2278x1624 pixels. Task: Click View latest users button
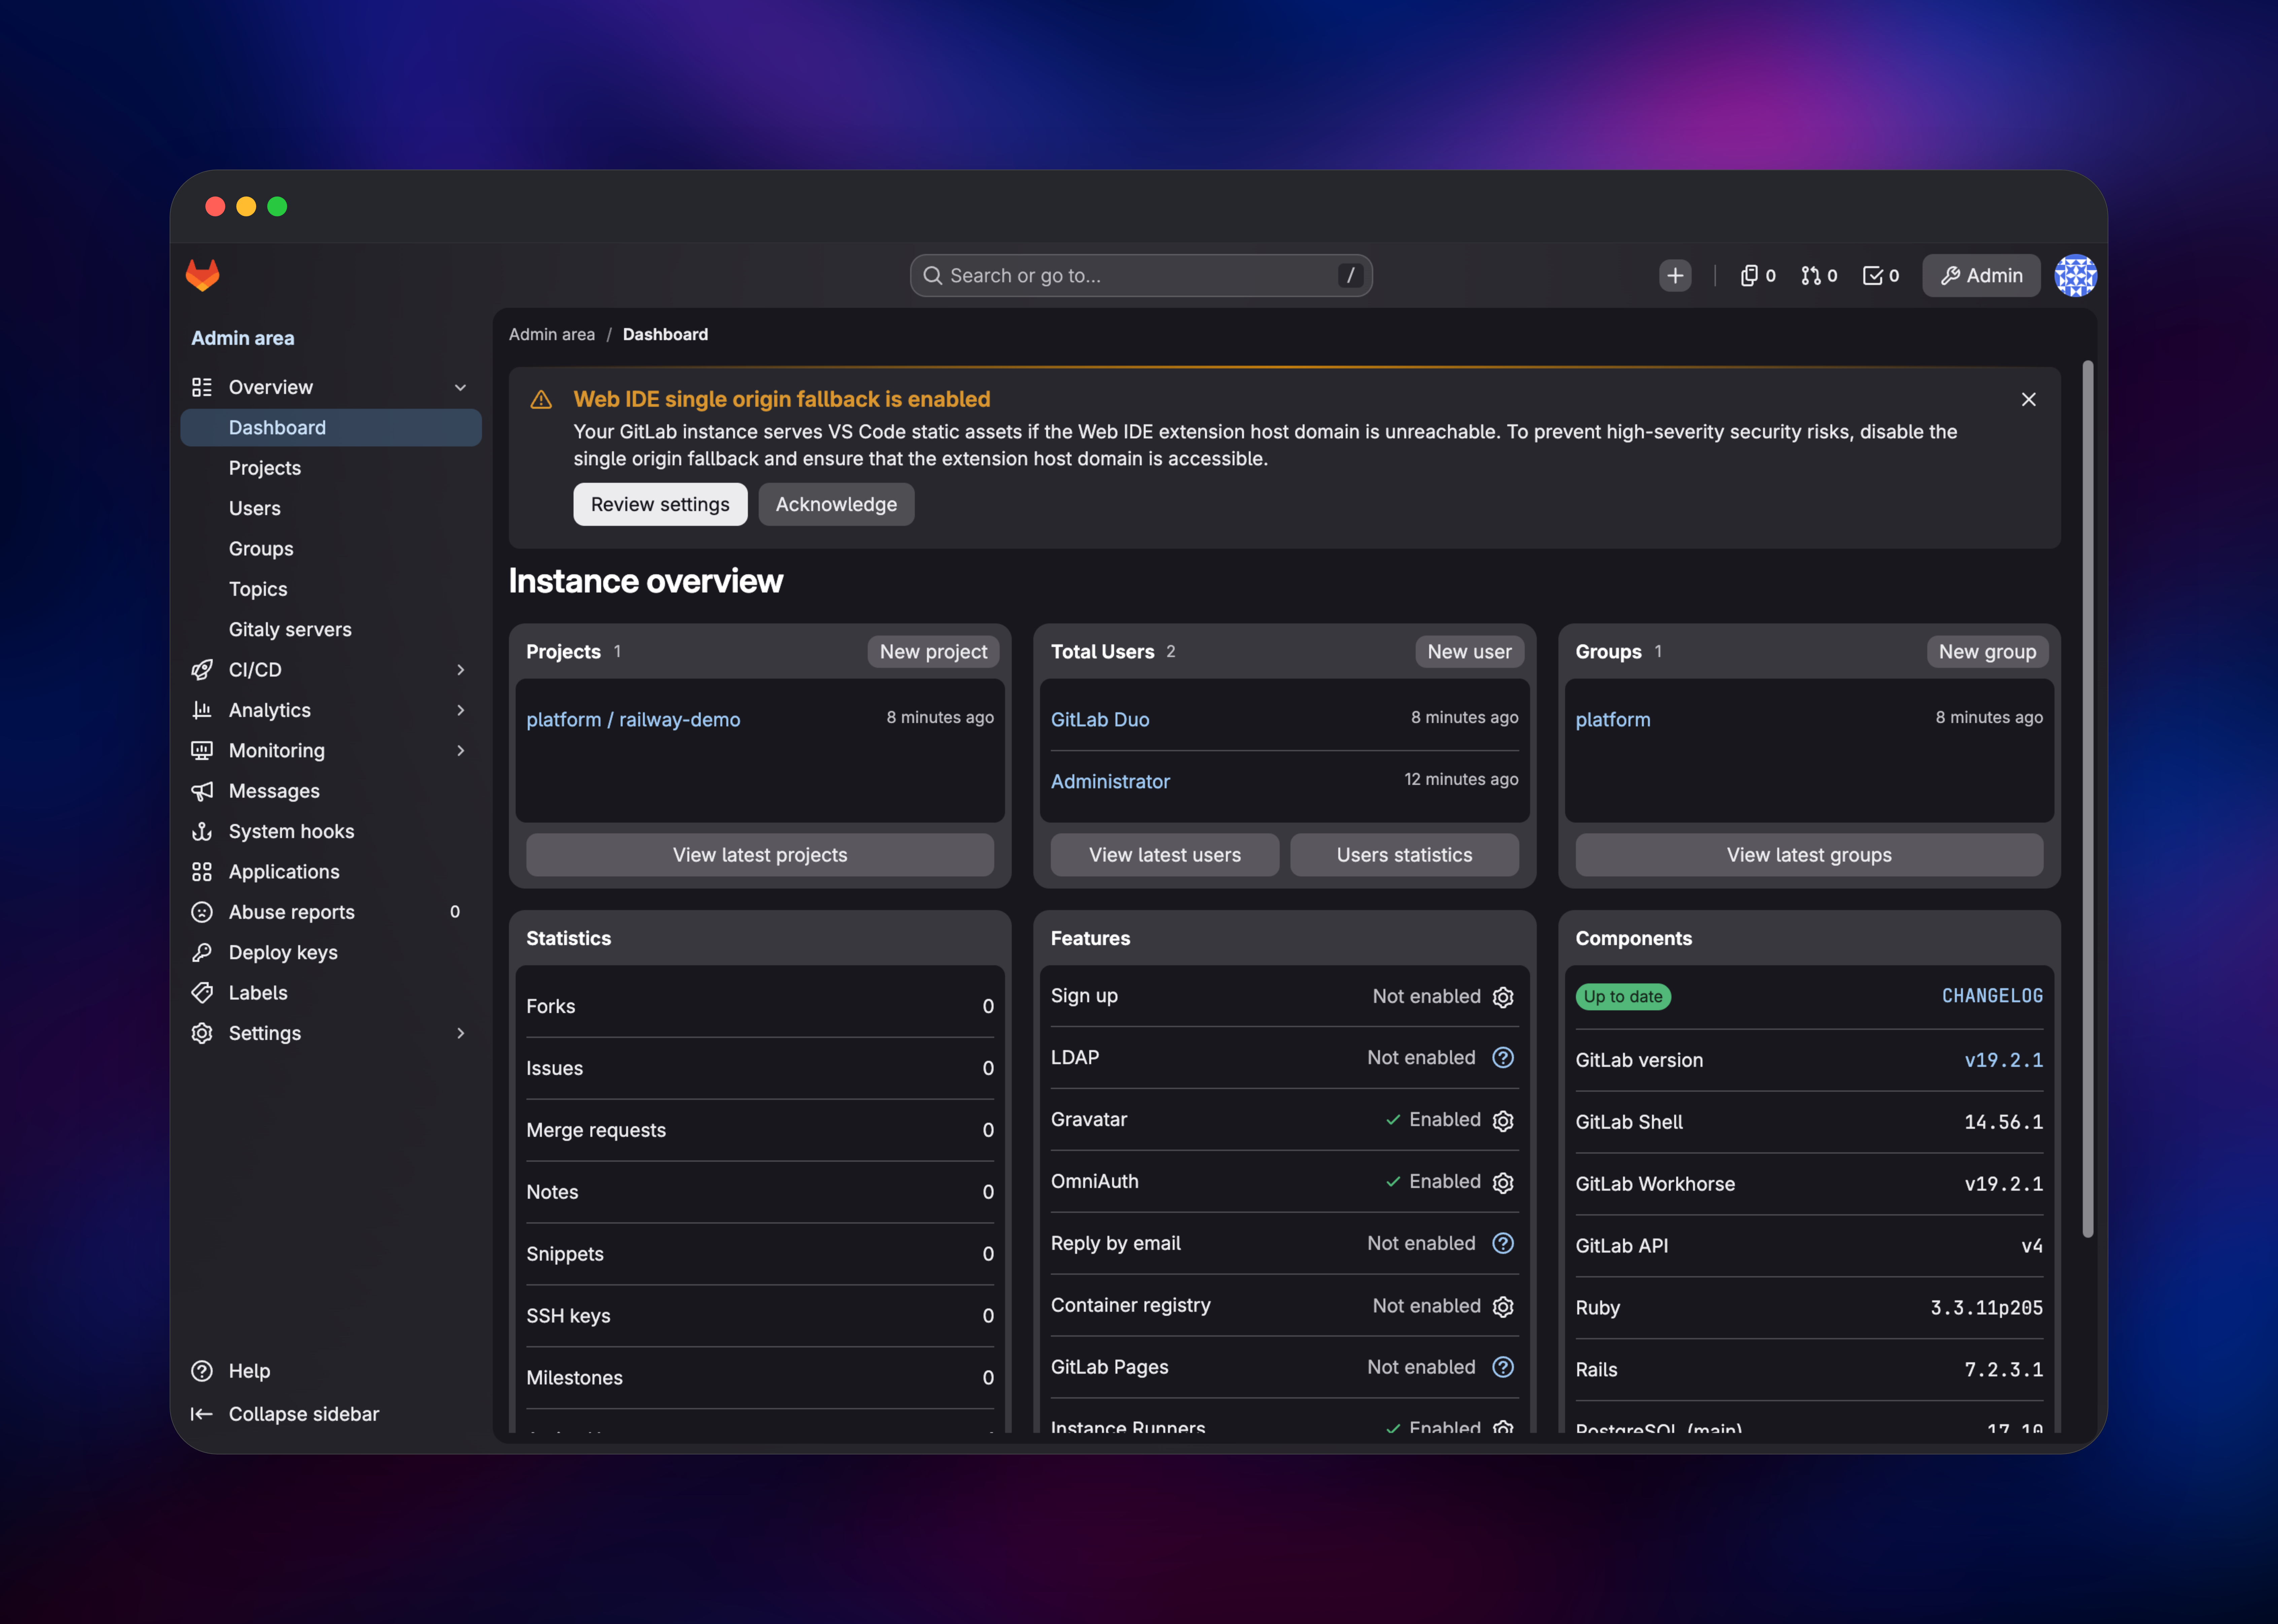pyautogui.click(x=1165, y=855)
